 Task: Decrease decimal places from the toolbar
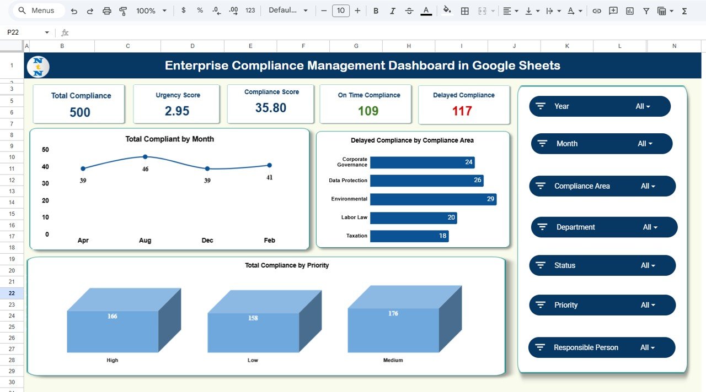click(215, 10)
